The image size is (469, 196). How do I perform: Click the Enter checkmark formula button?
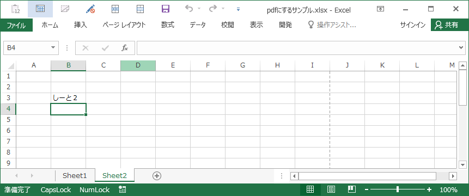coord(105,48)
